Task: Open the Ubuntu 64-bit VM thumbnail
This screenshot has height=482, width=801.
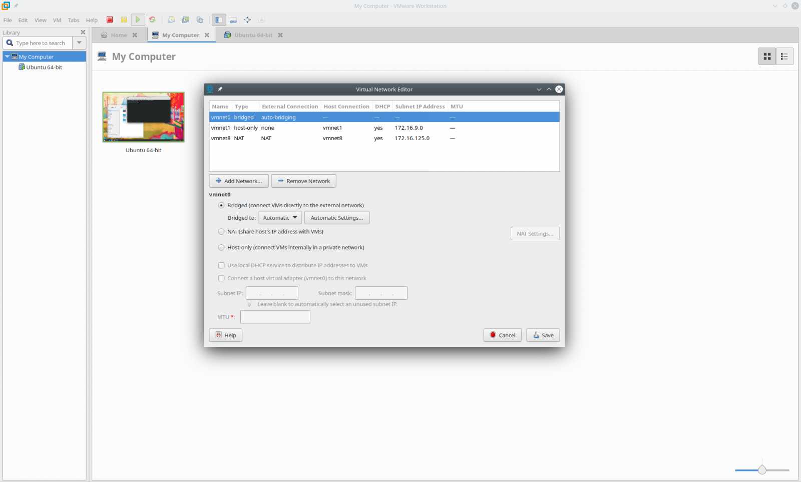Action: [x=143, y=117]
